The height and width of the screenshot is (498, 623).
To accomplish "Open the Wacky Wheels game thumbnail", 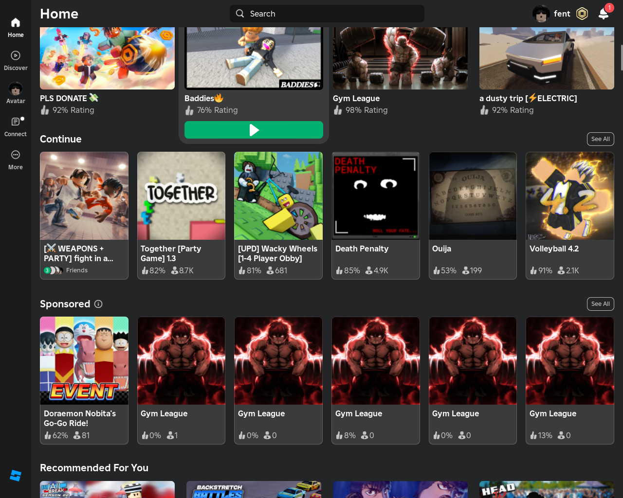I will point(278,196).
